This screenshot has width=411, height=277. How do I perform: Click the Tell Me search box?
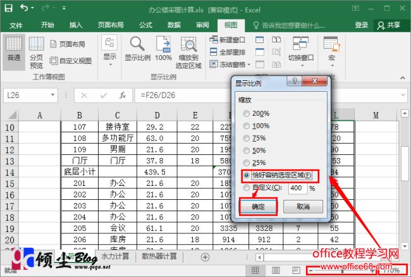pyautogui.click(x=290, y=25)
